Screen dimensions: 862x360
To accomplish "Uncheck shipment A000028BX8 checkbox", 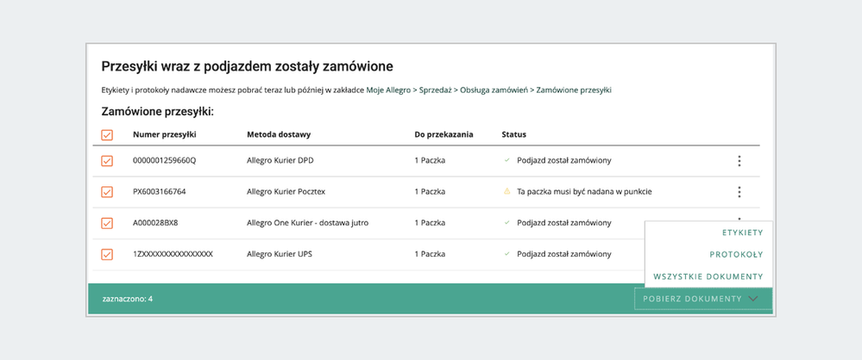I will pyautogui.click(x=107, y=223).
